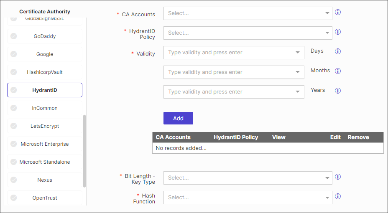
Task: Pick LetsEncrypt certificate authority
Action: [x=45, y=126]
